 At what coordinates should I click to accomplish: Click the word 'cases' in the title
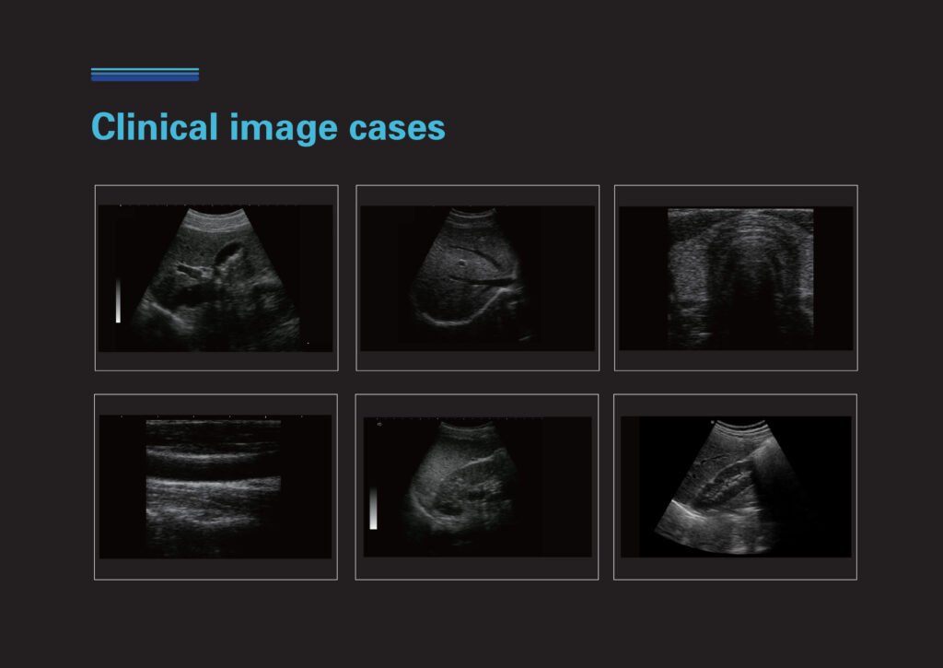397,129
